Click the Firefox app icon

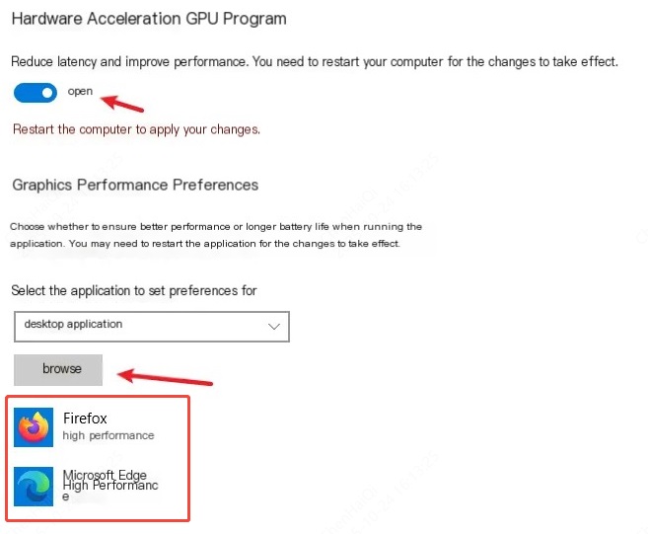click(x=35, y=427)
